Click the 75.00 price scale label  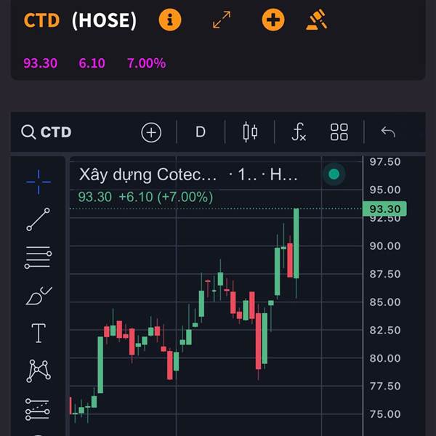pos(385,414)
